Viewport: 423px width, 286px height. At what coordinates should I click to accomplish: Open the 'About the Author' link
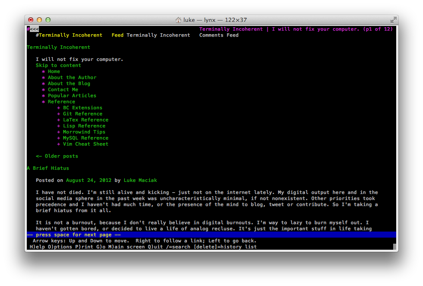pos(72,78)
